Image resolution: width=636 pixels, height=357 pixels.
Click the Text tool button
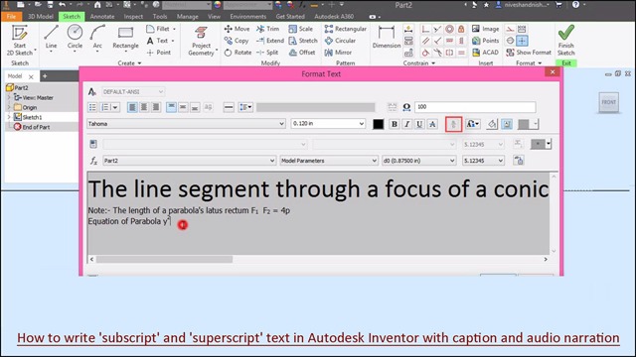[161, 41]
